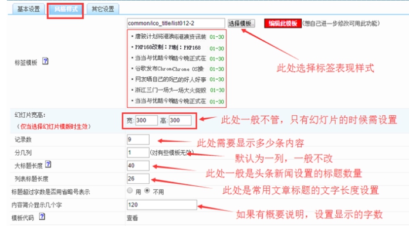Image resolution: width=409 pixels, height=226 pixels.
Task: Select the 用 radio option
Action: point(130,191)
